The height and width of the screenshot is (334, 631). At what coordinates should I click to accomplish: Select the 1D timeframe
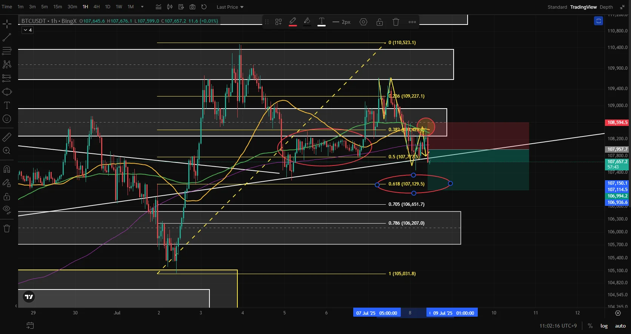coord(108,7)
